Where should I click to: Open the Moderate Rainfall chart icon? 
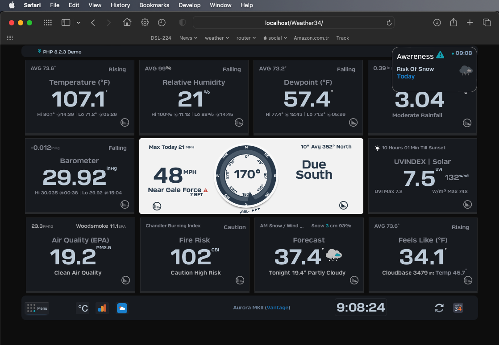467,123
